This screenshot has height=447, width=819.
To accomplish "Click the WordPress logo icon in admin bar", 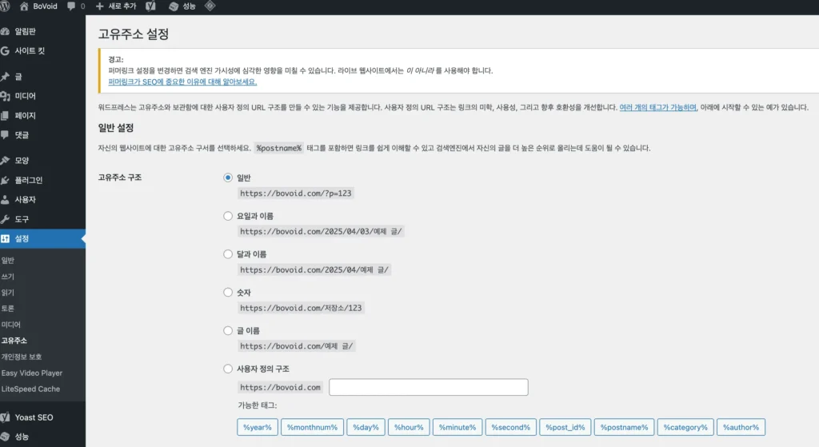I will coord(6,6).
